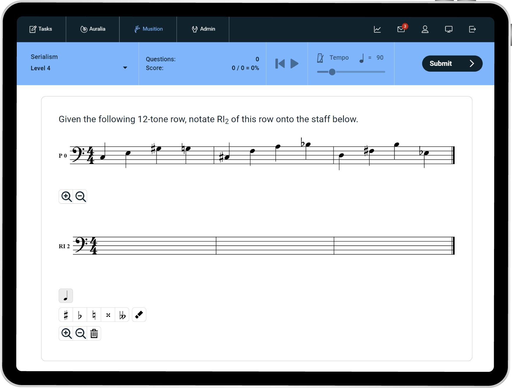Go to the Tasks menu

tap(41, 29)
